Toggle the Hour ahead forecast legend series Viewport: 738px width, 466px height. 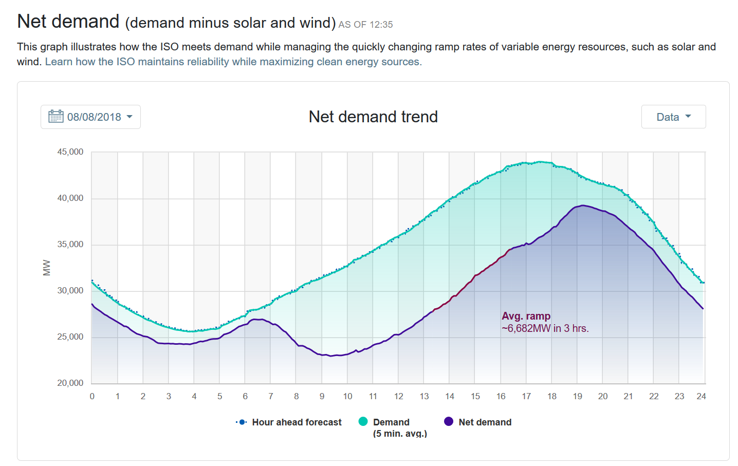(x=296, y=422)
